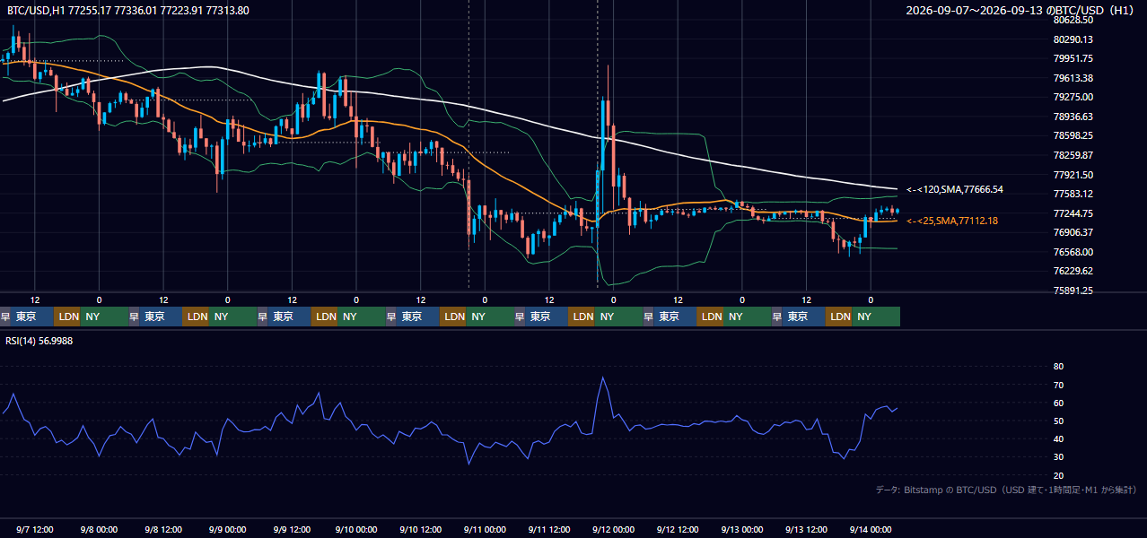This screenshot has height=538, width=1147.
Task: Click the 9/14 00:00 time label
Action: [871, 529]
